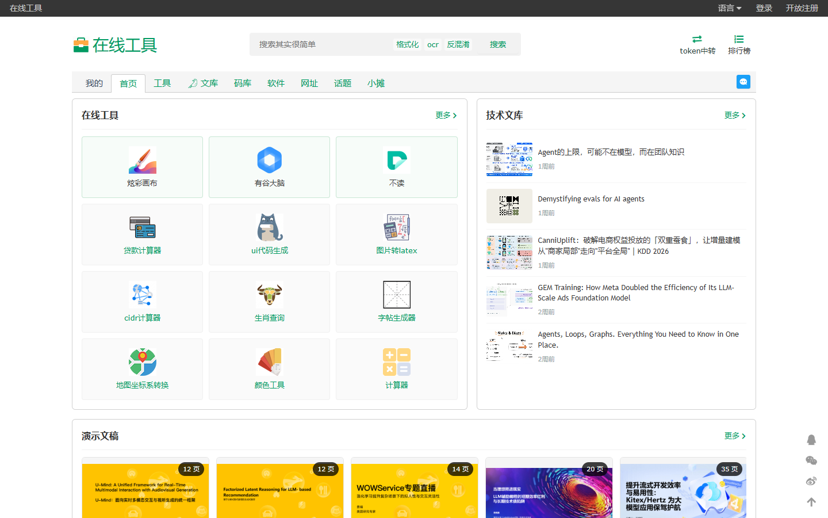Open the 不读 app icon

pyautogui.click(x=397, y=161)
